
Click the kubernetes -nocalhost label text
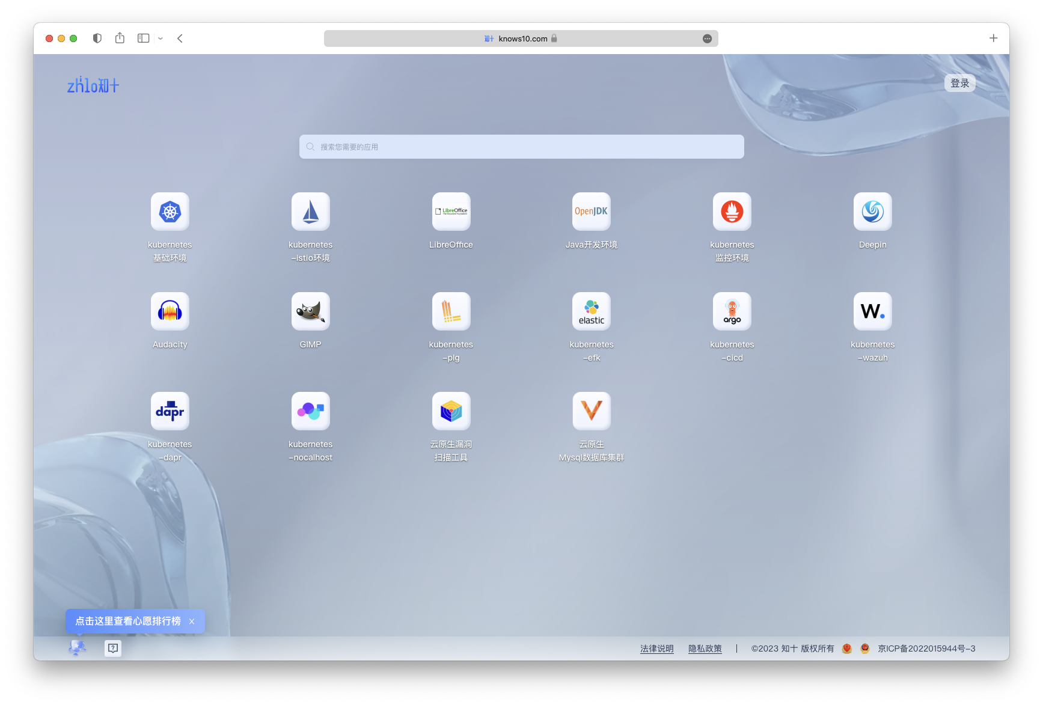(311, 451)
